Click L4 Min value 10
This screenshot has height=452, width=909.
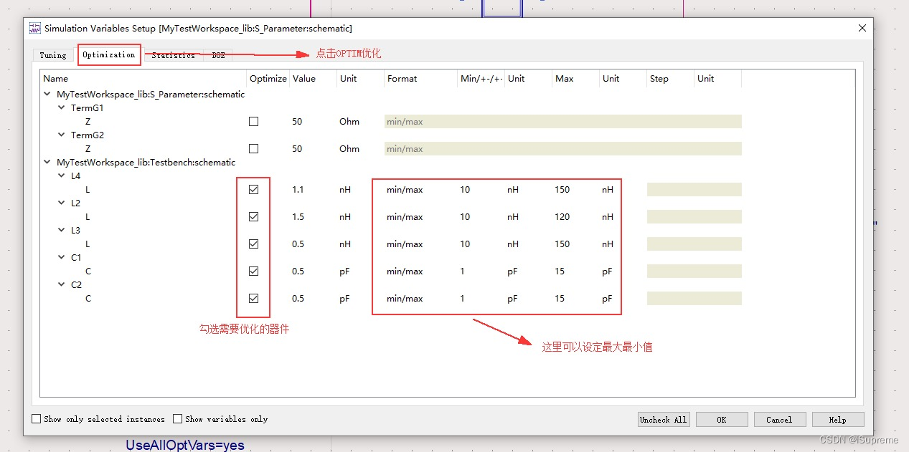(465, 190)
